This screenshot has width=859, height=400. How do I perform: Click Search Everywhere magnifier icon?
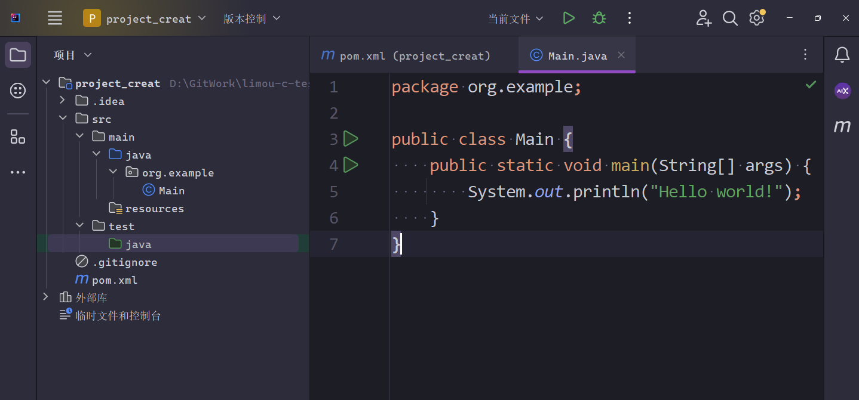[x=730, y=18]
